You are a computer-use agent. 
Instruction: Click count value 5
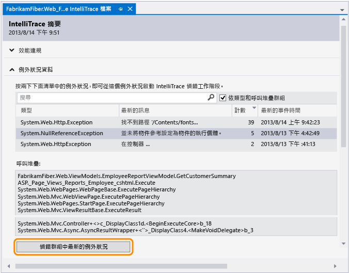coord(252,133)
